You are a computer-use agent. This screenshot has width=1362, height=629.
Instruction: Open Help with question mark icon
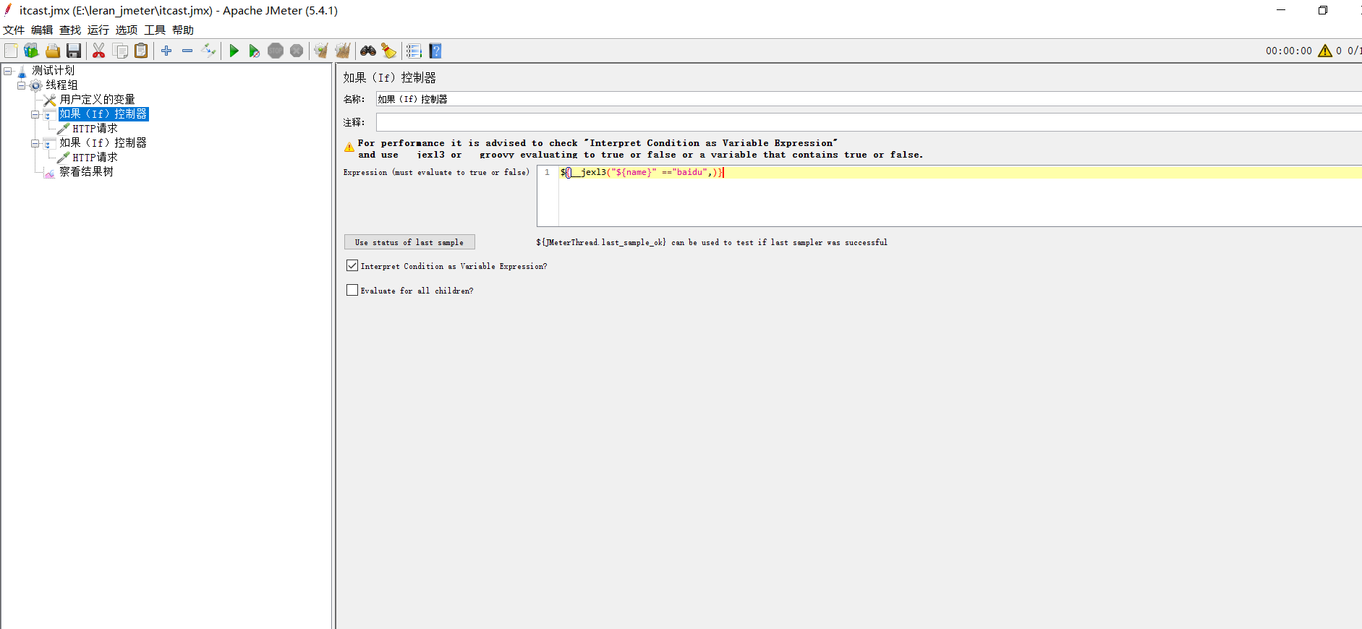pyautogui.click(x=435, y=51)
